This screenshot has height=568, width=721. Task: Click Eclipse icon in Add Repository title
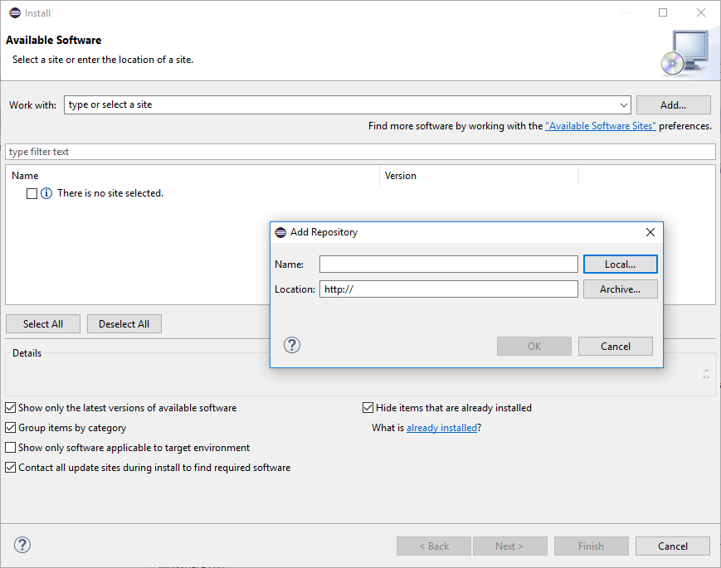point(280,232)
